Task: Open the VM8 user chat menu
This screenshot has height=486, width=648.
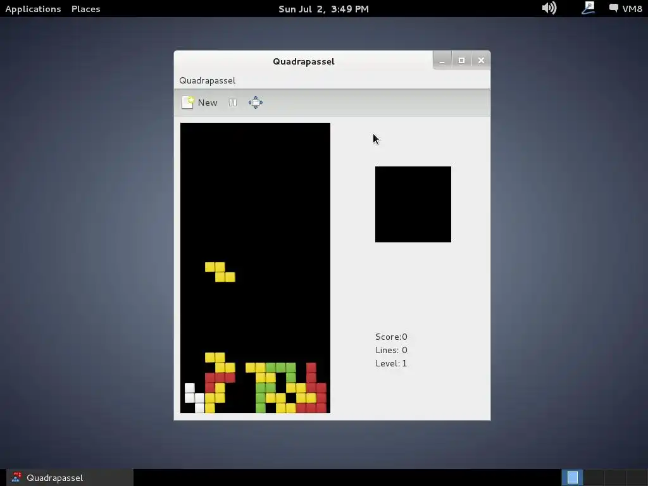Action: coord(625,8)
